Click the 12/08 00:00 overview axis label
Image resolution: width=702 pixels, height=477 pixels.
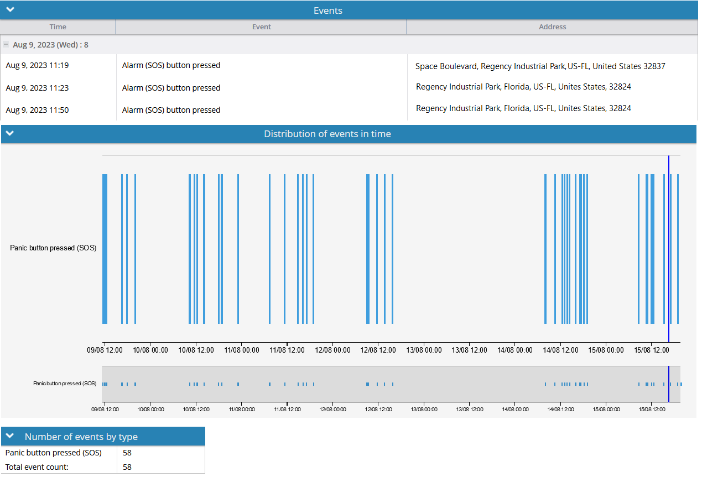[x=333, y=410]
